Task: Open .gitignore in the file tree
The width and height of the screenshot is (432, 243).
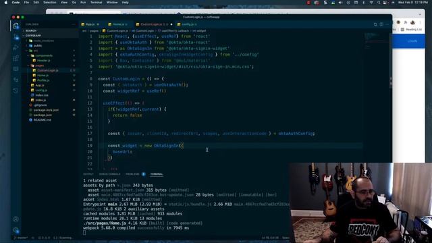Action: tap(50, 105)
